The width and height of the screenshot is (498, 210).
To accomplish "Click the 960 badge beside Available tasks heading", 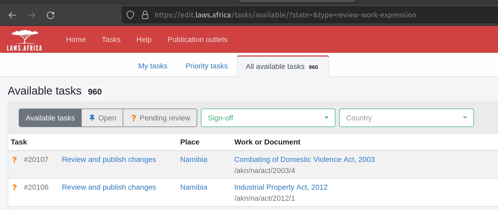I will tap(95, 92).
